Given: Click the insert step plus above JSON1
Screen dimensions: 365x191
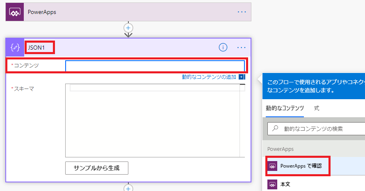Looking at the screenshot, I should 128,28.
